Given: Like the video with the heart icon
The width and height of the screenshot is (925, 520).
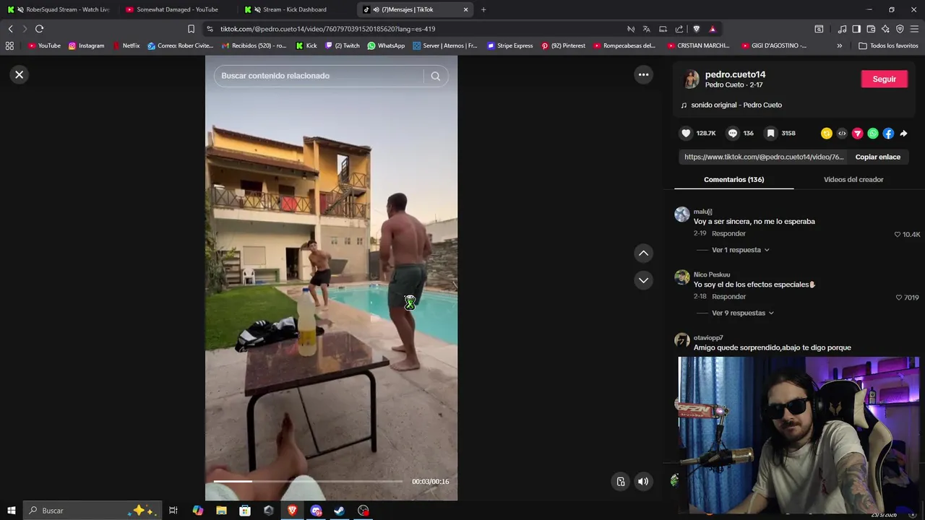Looking at the screenshot, I should tap(686, 133).
